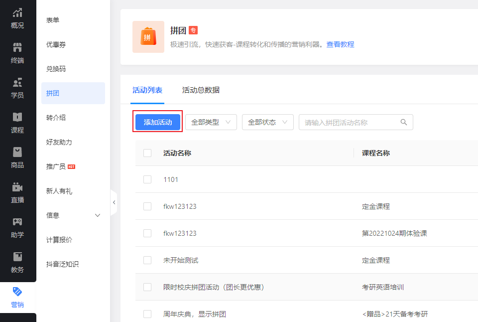
Task: Open the 终端 store icon
Action: [17, 47]
